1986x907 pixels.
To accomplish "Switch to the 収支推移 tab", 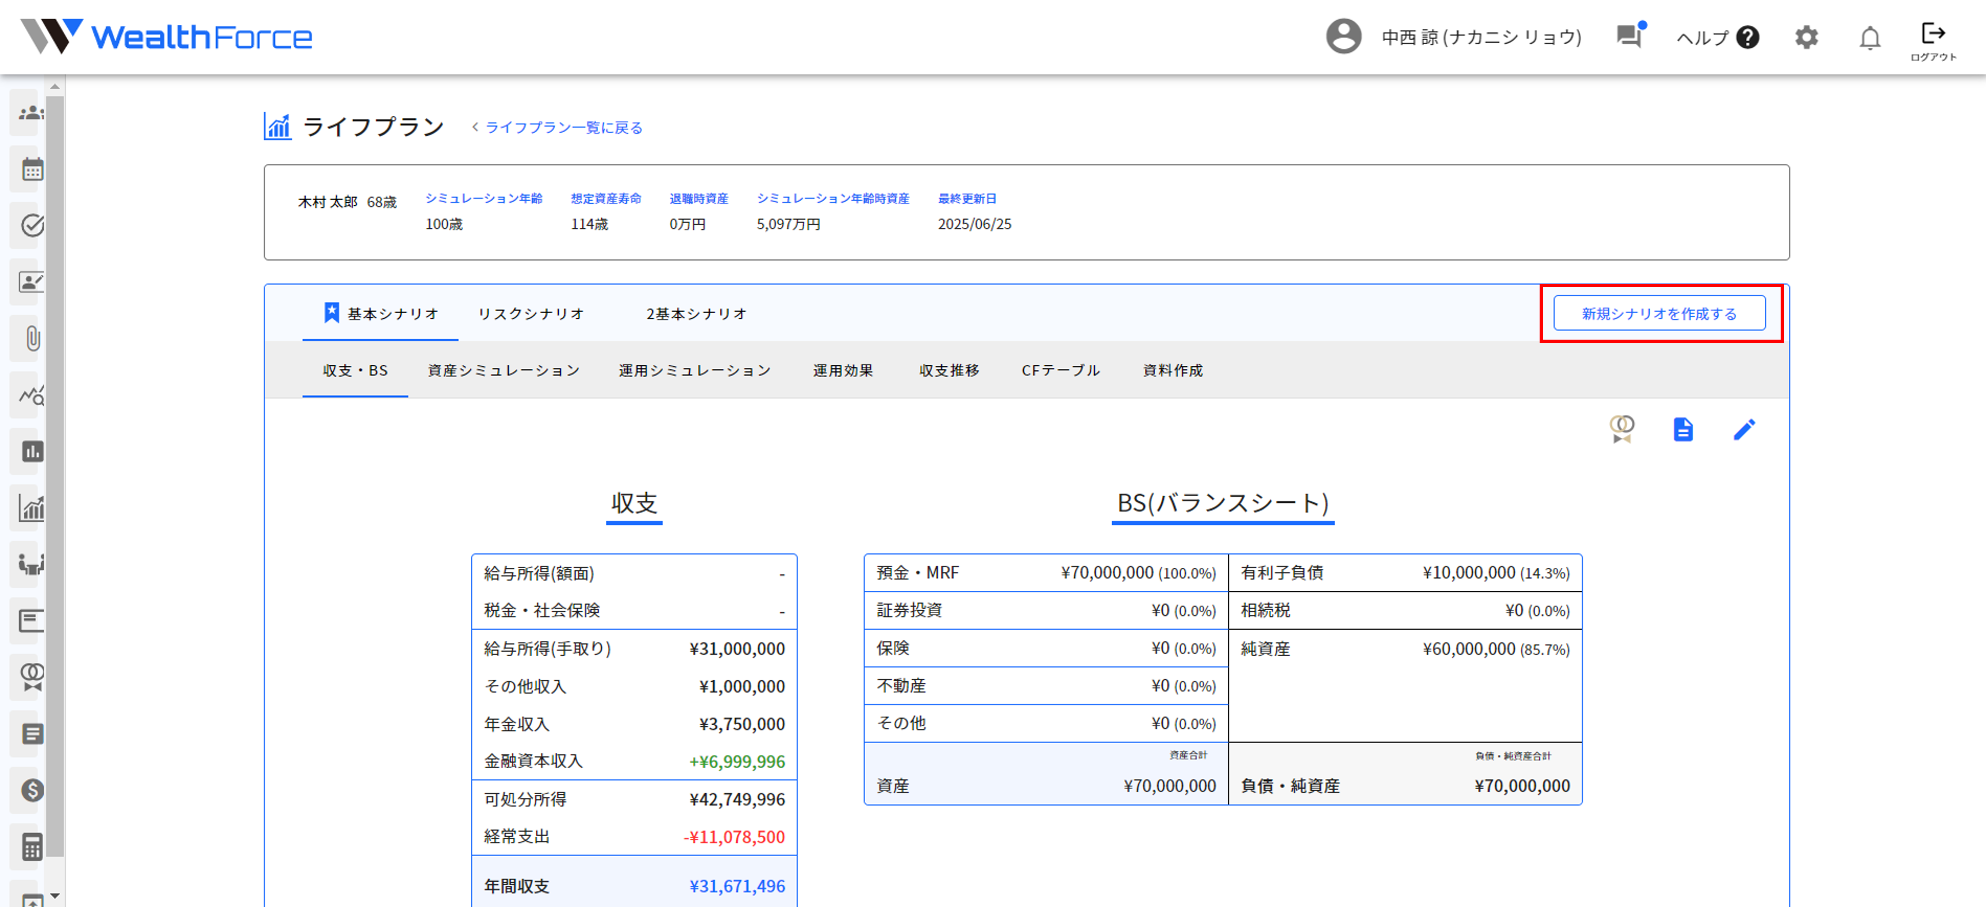I will pos(950,371).
